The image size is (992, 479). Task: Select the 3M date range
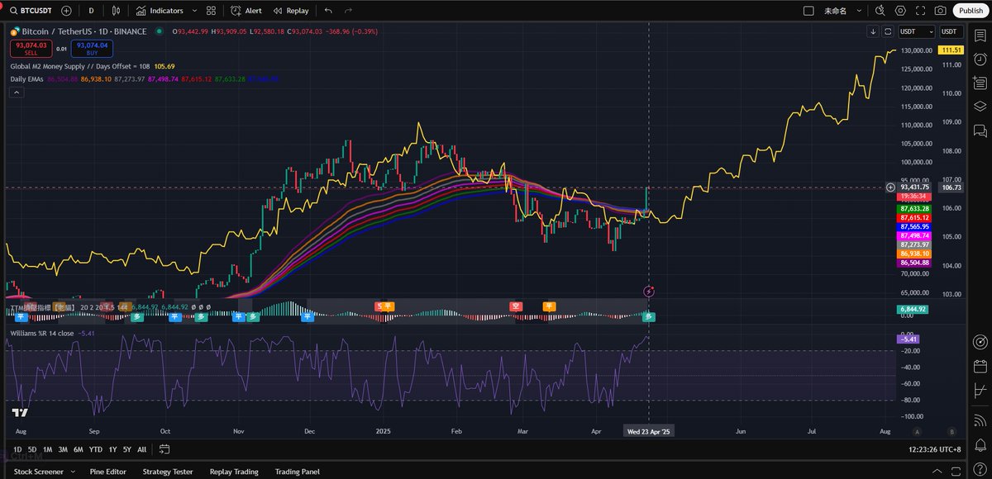pyautogui.click(x=63, y=449)
